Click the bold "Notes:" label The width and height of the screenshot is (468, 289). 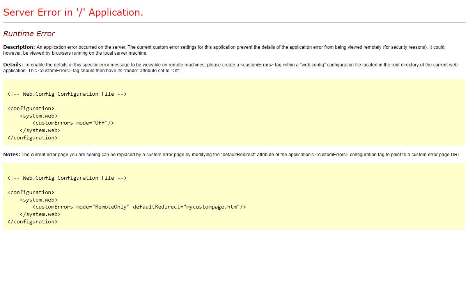12,155
